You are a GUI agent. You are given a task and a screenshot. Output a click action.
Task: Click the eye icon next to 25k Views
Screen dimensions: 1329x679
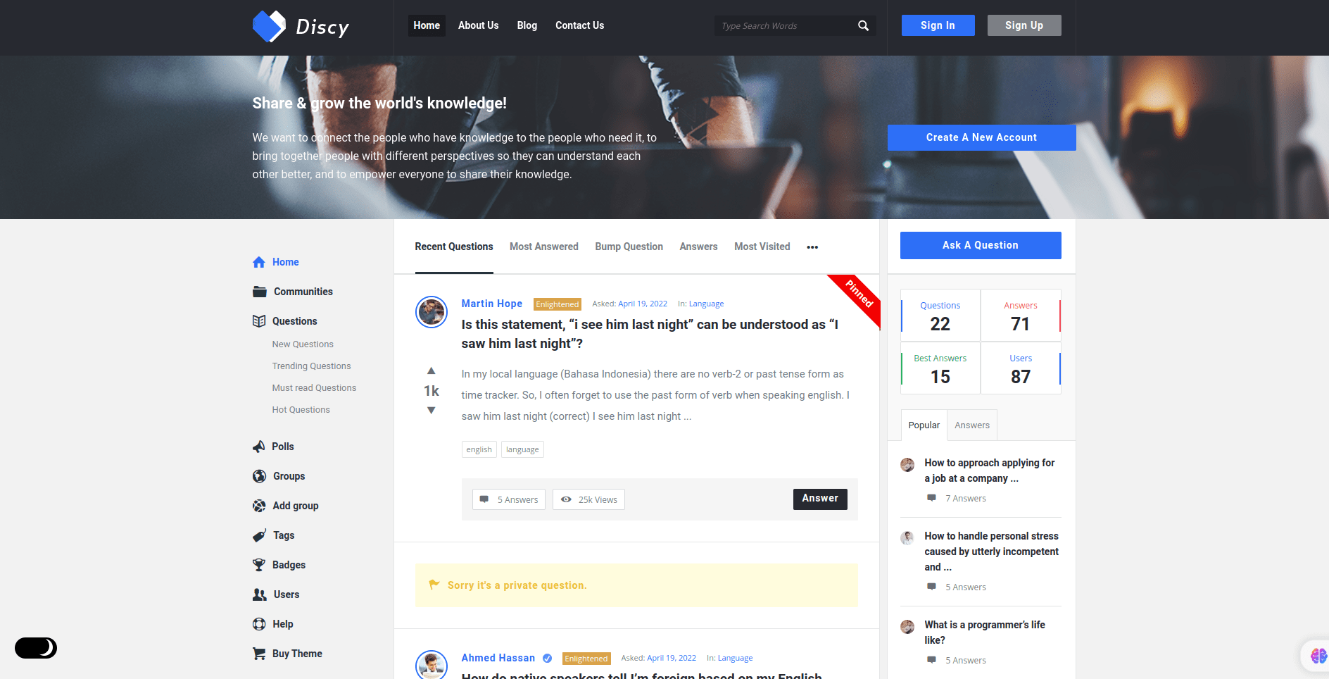(566, 499)
